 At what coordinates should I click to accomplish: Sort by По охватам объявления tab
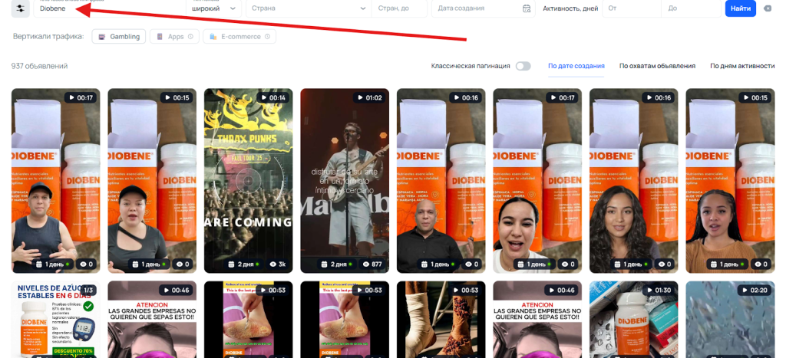(x=657, y=66)
